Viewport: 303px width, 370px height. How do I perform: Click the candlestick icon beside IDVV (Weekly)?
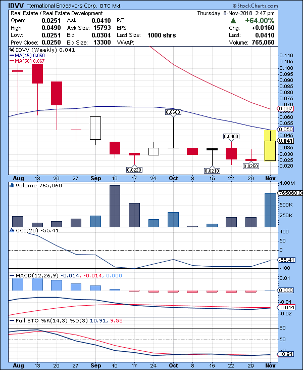pos(12,50)
